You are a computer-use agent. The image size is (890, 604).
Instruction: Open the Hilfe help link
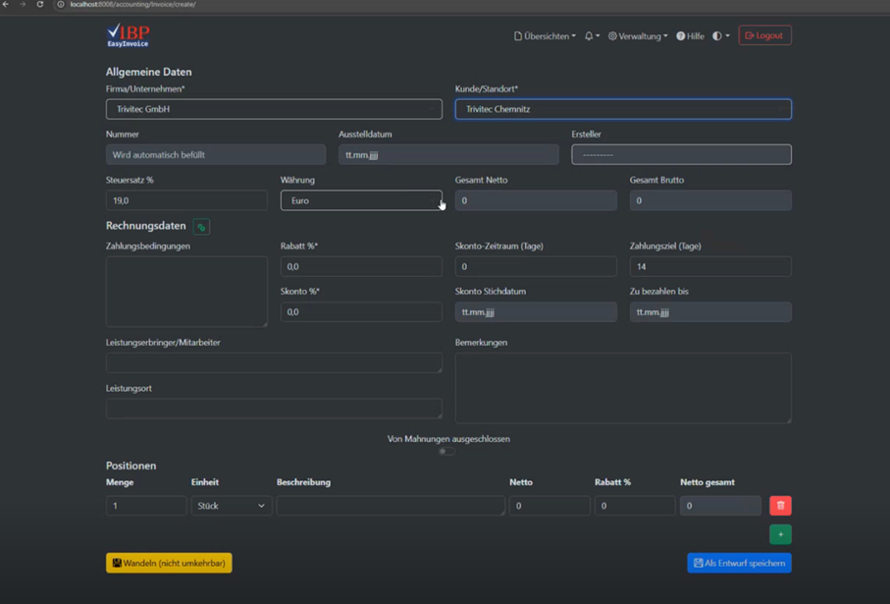point(690,36)
